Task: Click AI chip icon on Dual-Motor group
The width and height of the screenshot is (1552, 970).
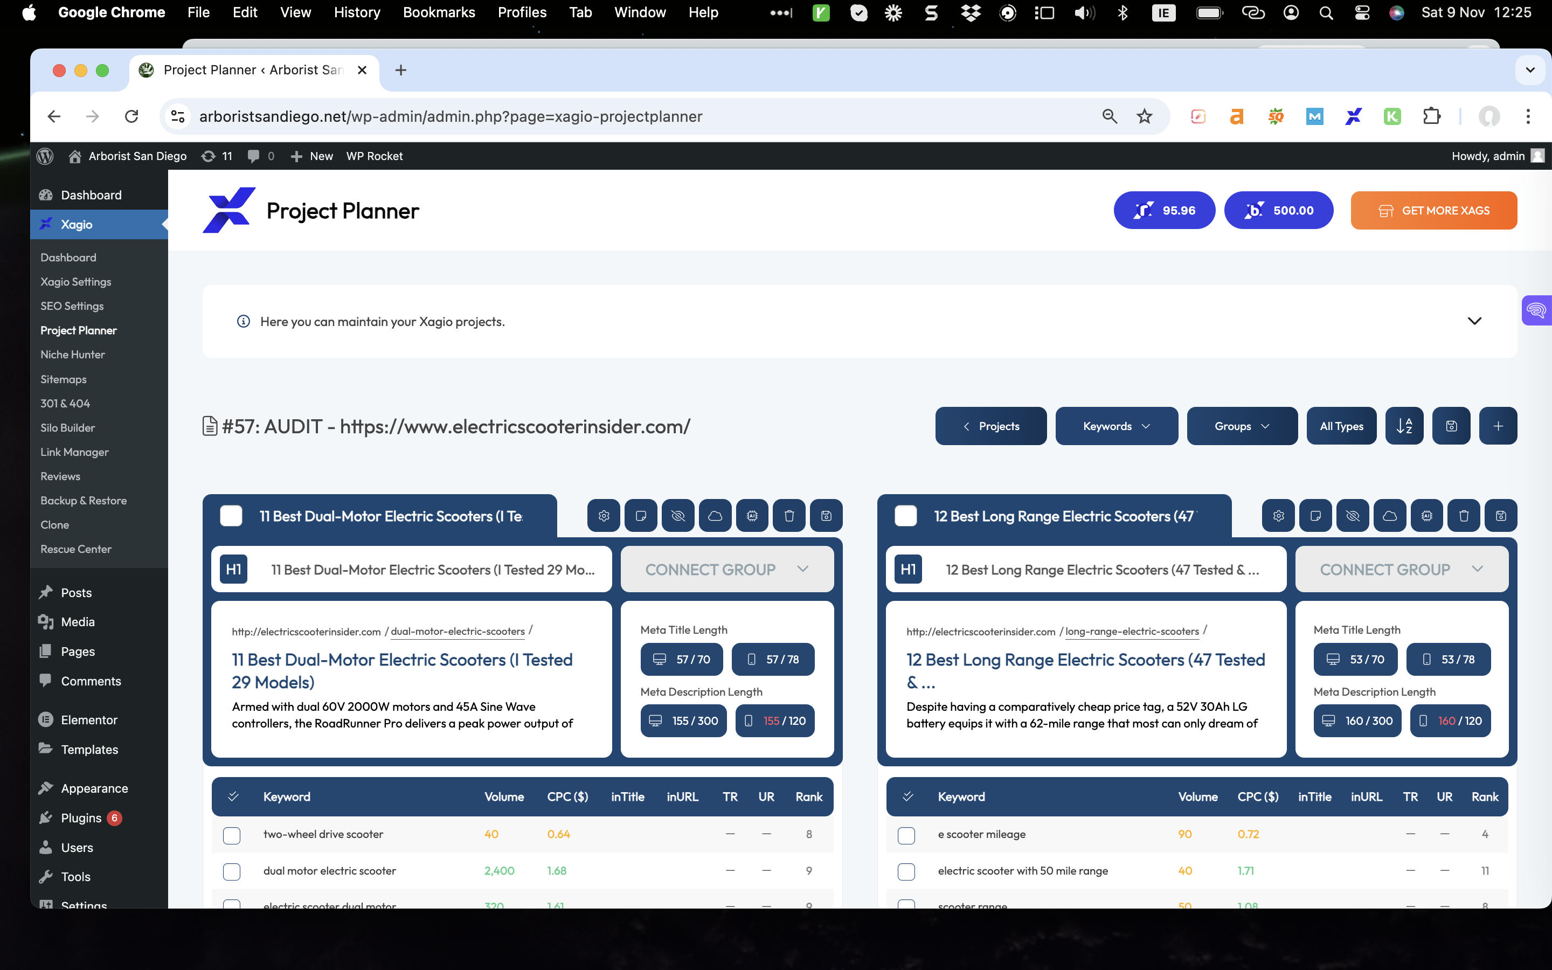Action: coord(752,516)
